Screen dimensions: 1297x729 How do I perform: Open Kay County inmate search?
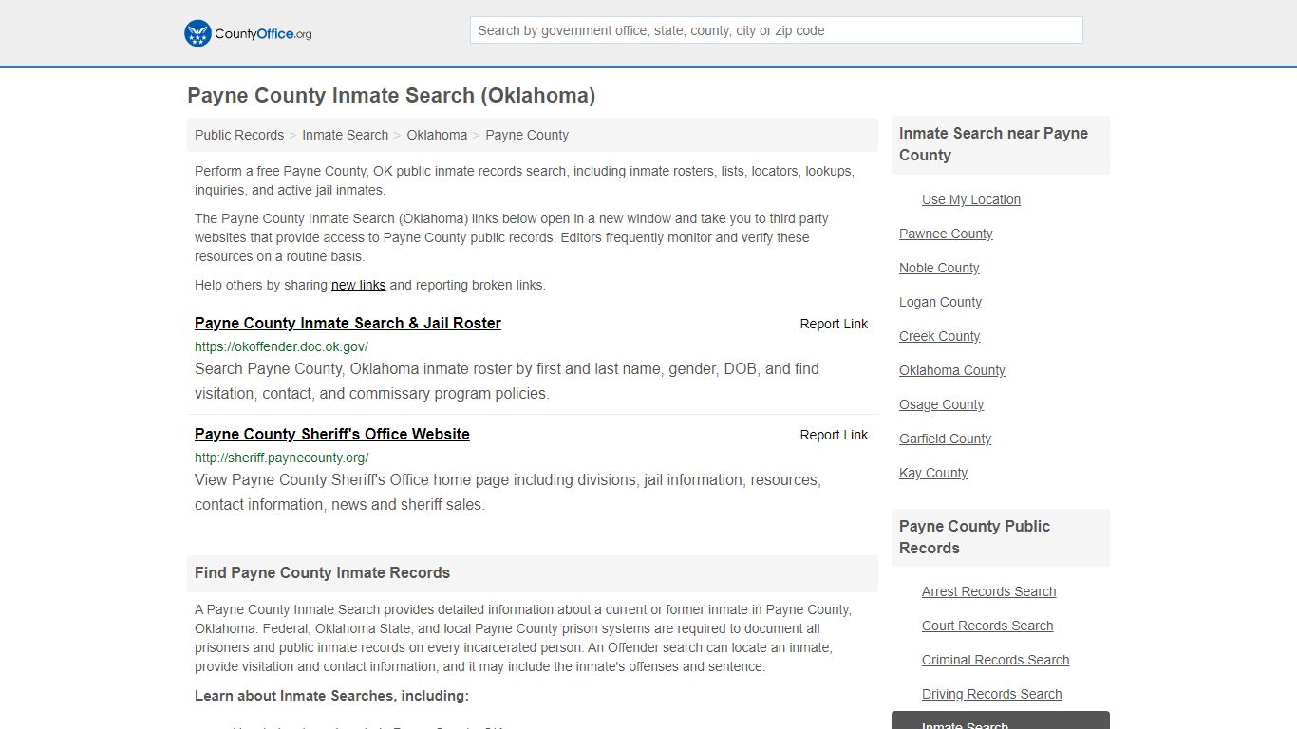[x=933, y=473]
